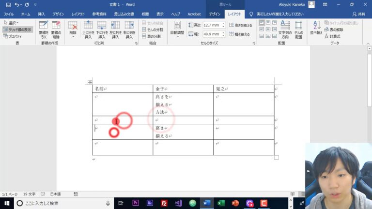Click the taskbar search box
The image size is (372, 209).
point(63,203)
